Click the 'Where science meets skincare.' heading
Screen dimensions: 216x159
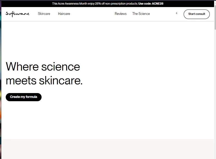click(x=44, y=74)
